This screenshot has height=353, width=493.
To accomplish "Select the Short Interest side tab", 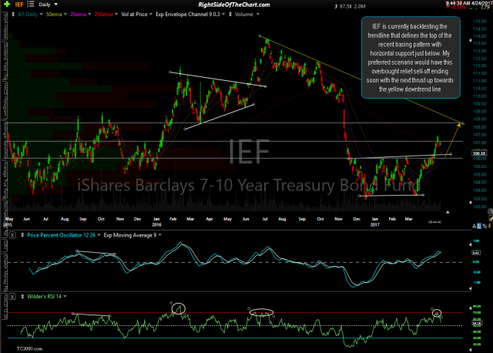I will click(x=5, y=26).
